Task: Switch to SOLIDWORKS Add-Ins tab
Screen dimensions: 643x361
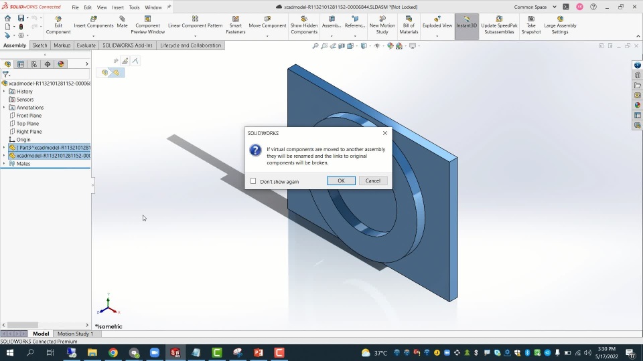Action: [127, 45]
